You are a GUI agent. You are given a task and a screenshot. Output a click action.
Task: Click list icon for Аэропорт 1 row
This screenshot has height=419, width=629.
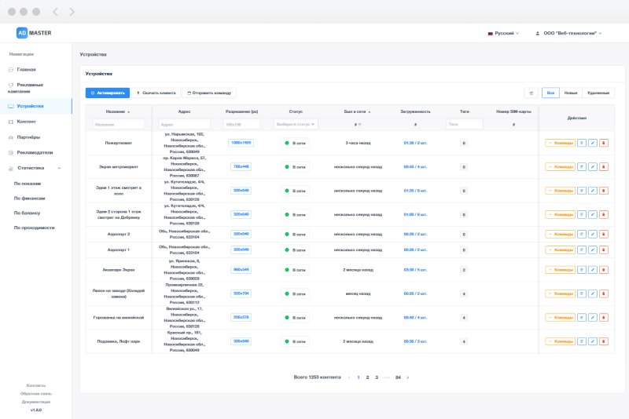click(x=582, y=250)
